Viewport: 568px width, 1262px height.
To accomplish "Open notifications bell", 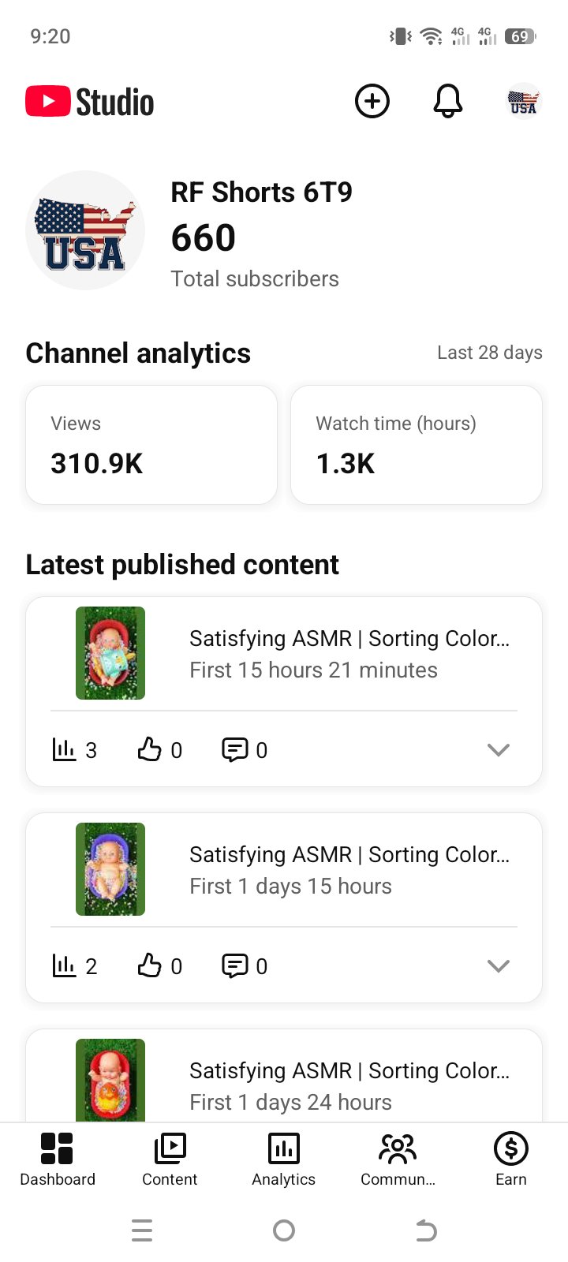I will tap(448, 101).
